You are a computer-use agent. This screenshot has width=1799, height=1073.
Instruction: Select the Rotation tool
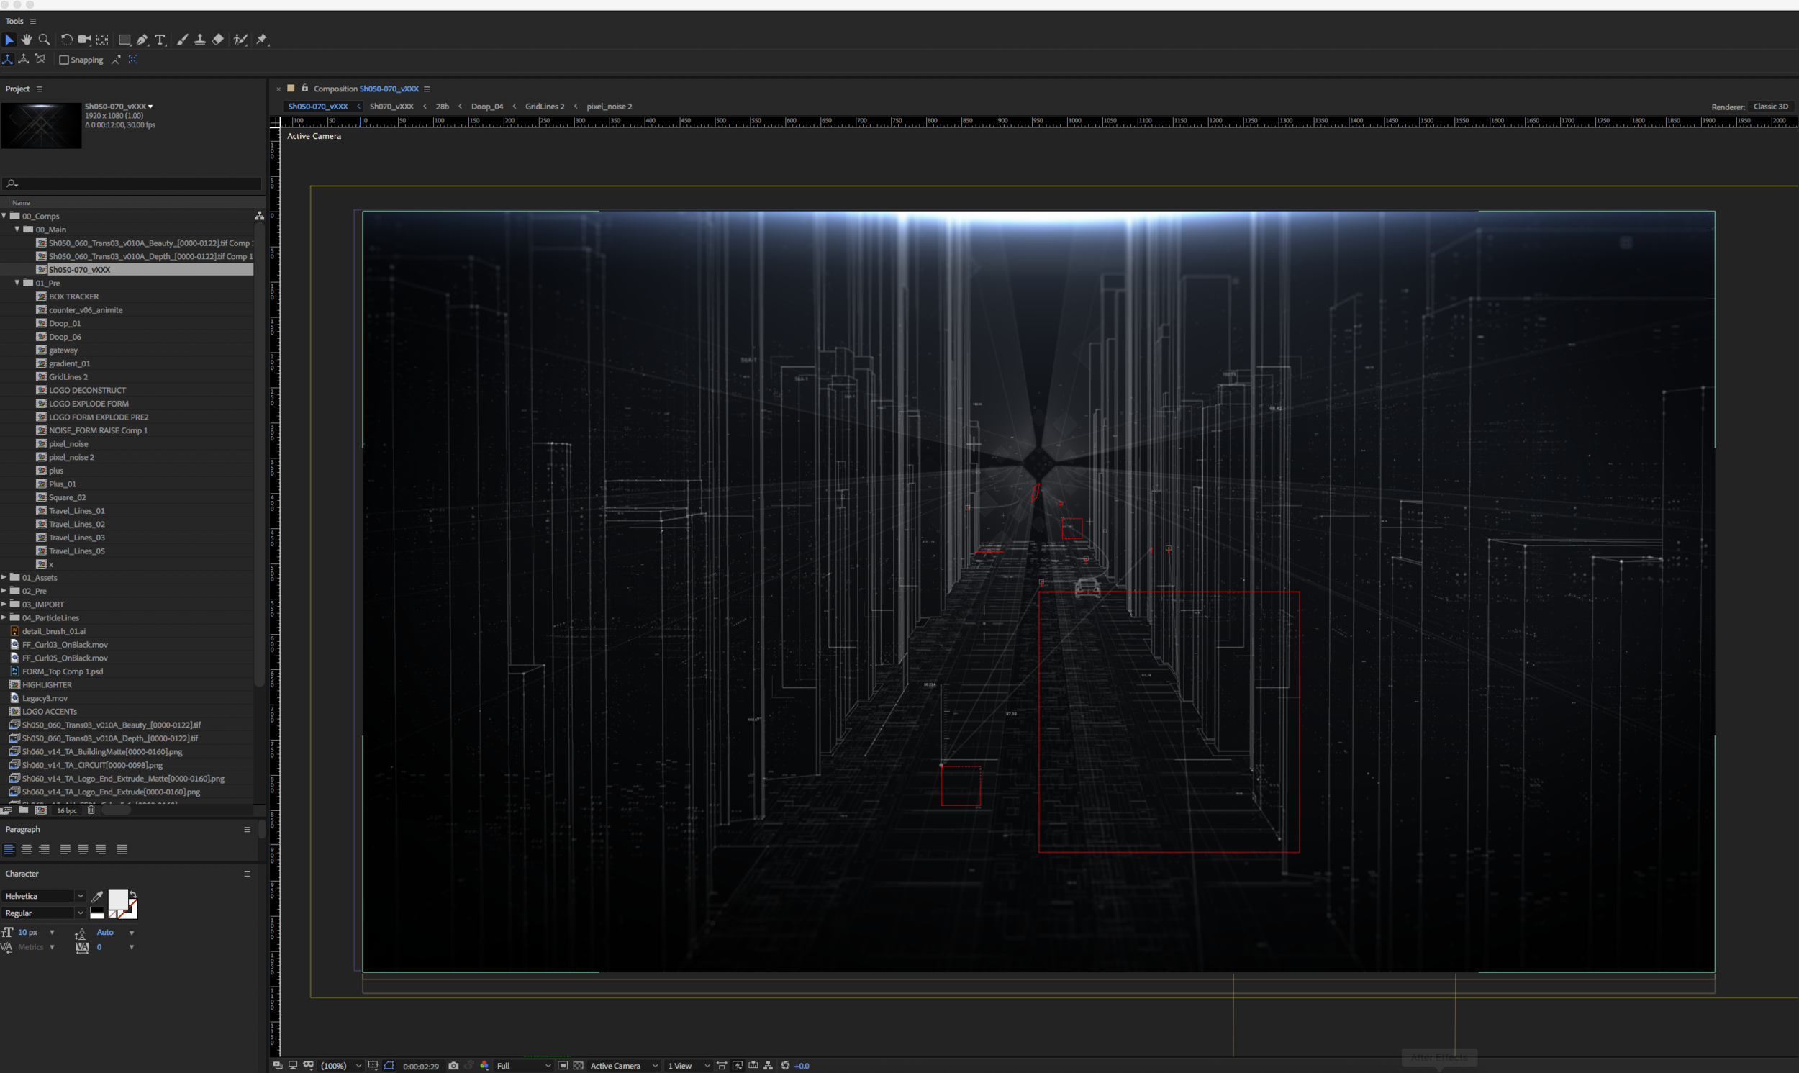[x=66, y=40]
